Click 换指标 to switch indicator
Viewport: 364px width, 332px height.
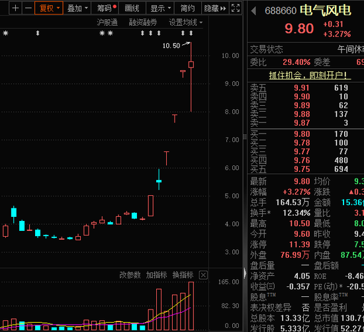coord(183,275)
